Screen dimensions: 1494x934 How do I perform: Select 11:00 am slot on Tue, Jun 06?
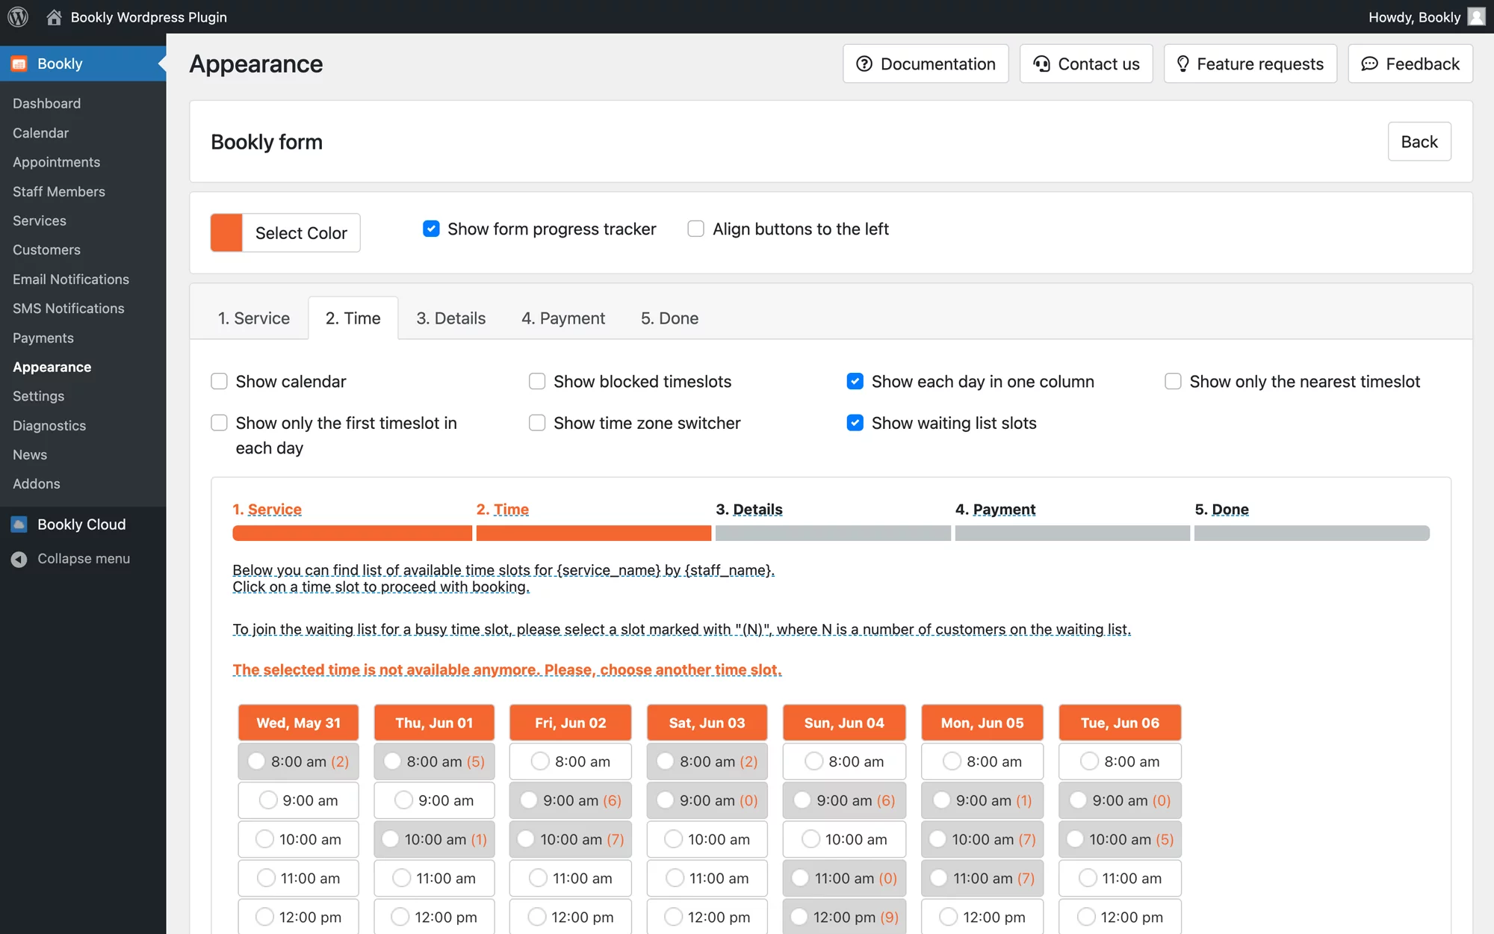[1120, 878]
